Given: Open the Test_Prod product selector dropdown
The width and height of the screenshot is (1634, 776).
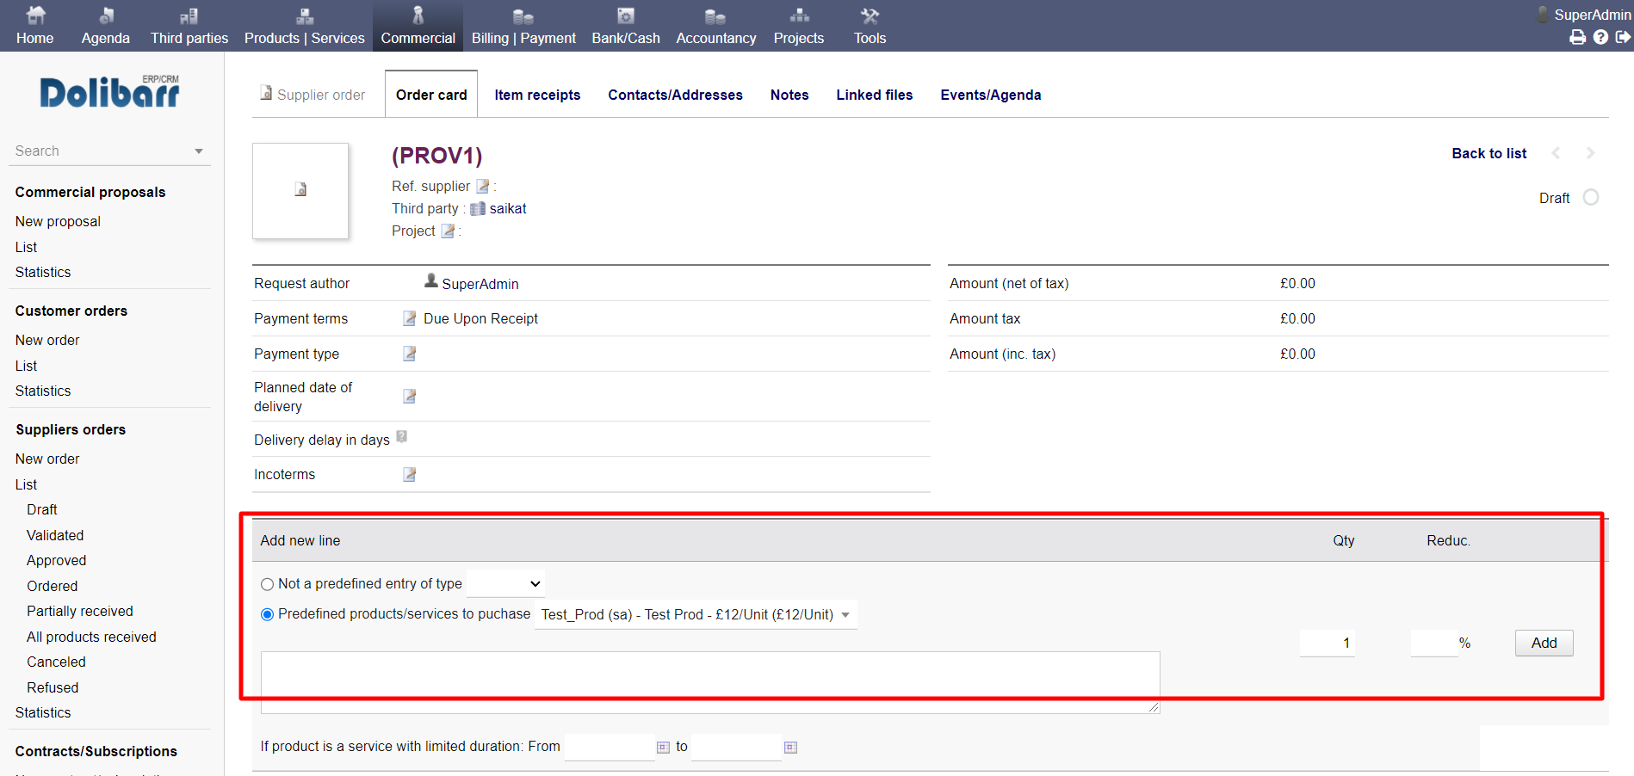Looking at the screenshot, I should (695, 614).
